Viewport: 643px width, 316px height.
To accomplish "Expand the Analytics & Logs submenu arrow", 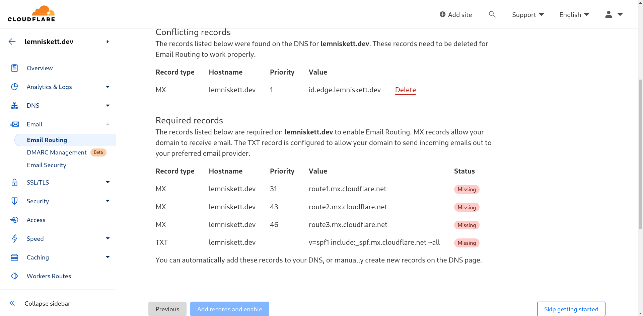I will [108, 87].
